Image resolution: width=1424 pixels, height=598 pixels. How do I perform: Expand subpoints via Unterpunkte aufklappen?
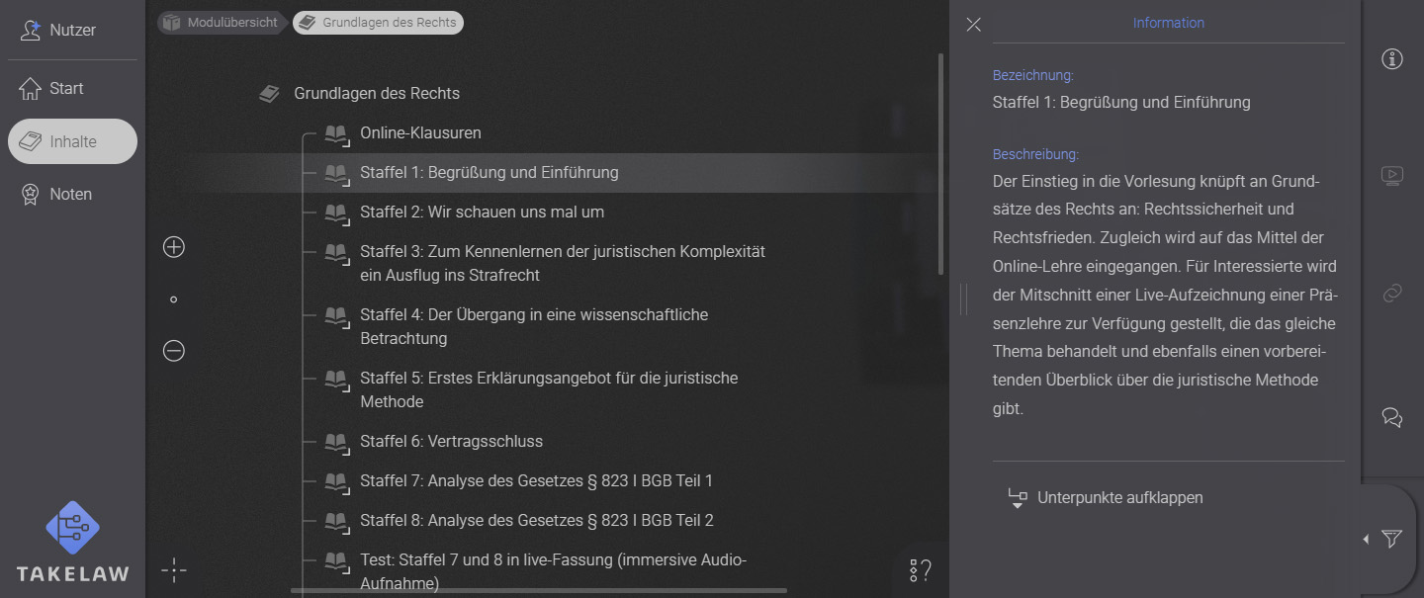click(1119, 497)
